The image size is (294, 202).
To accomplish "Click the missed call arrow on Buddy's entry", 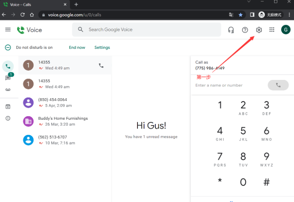I will [x=41, y=124].
